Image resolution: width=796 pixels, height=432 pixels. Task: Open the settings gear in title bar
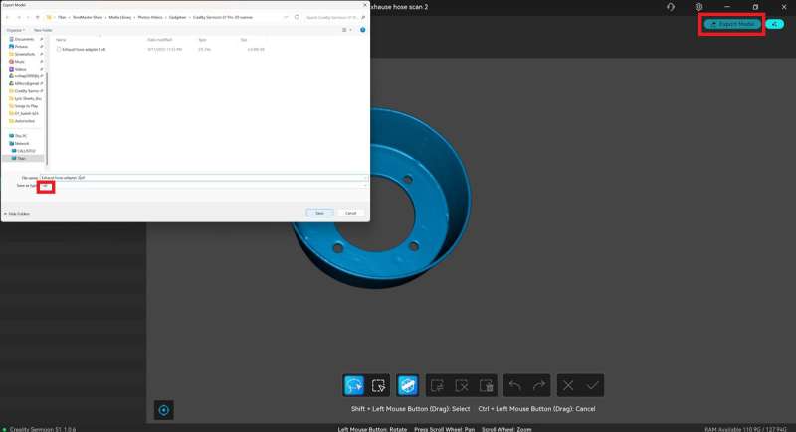point(699,7)
